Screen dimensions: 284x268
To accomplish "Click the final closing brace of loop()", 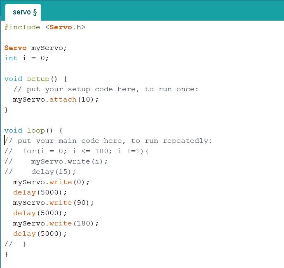I will pos(6,254).
